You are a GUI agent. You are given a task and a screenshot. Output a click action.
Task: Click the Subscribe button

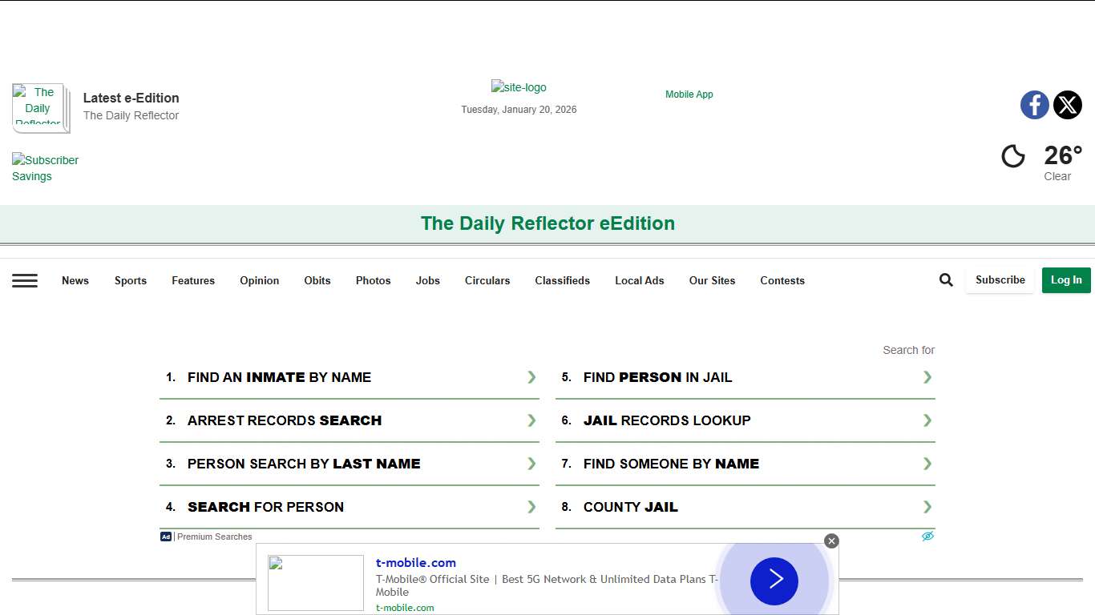1000,279
